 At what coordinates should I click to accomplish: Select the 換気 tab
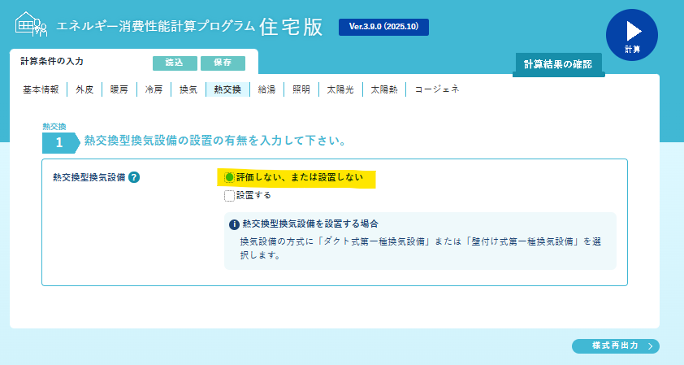click(188, 89)
